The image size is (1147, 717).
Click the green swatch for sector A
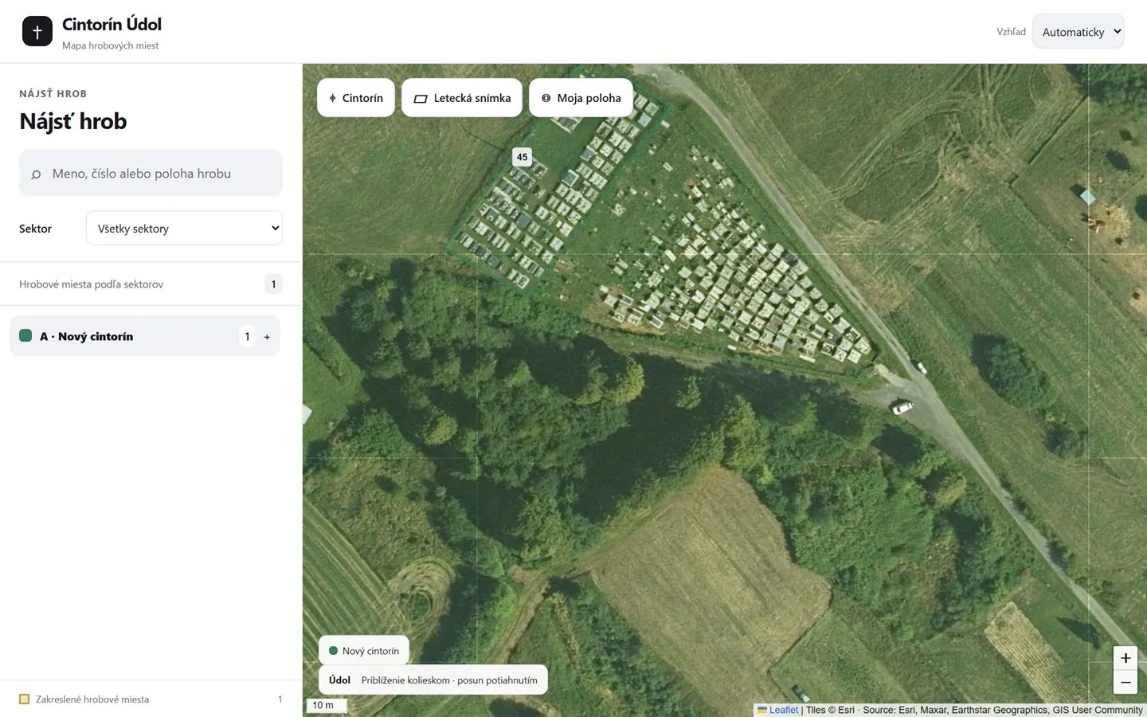click(25, 336)
